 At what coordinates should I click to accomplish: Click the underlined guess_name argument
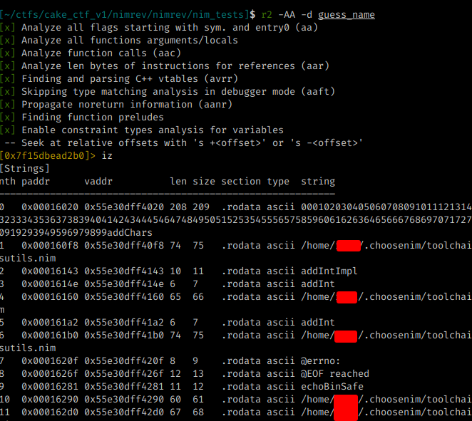(347, 15)
